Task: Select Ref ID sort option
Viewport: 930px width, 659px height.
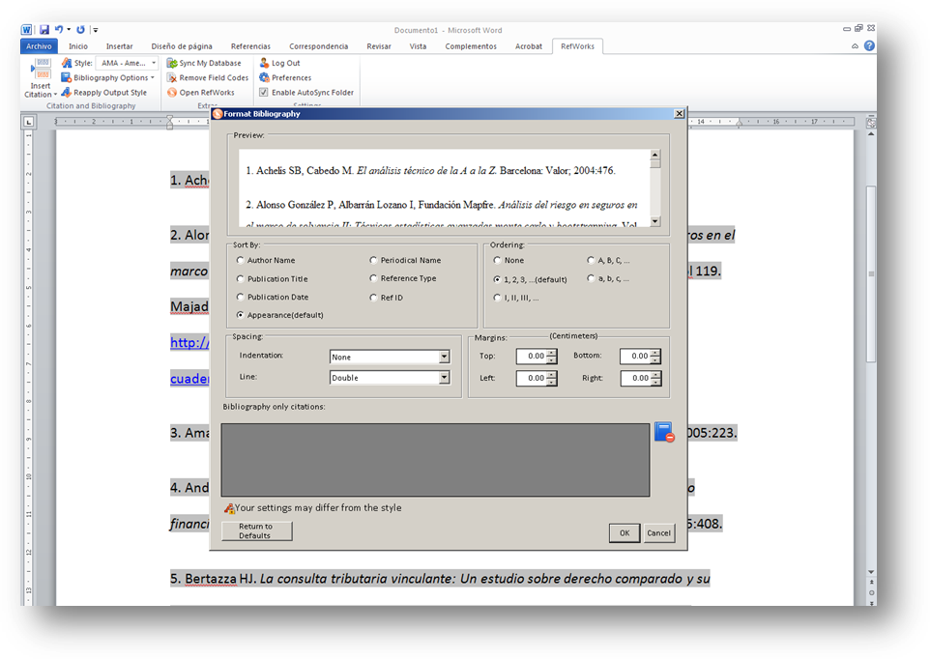Action: pyautogui.click(x=373, y=298)
